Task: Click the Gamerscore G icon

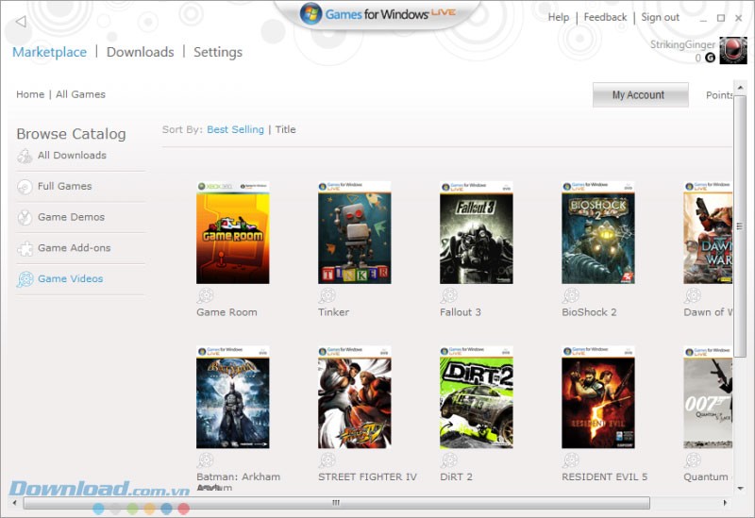Action: (x=710, y=58)
